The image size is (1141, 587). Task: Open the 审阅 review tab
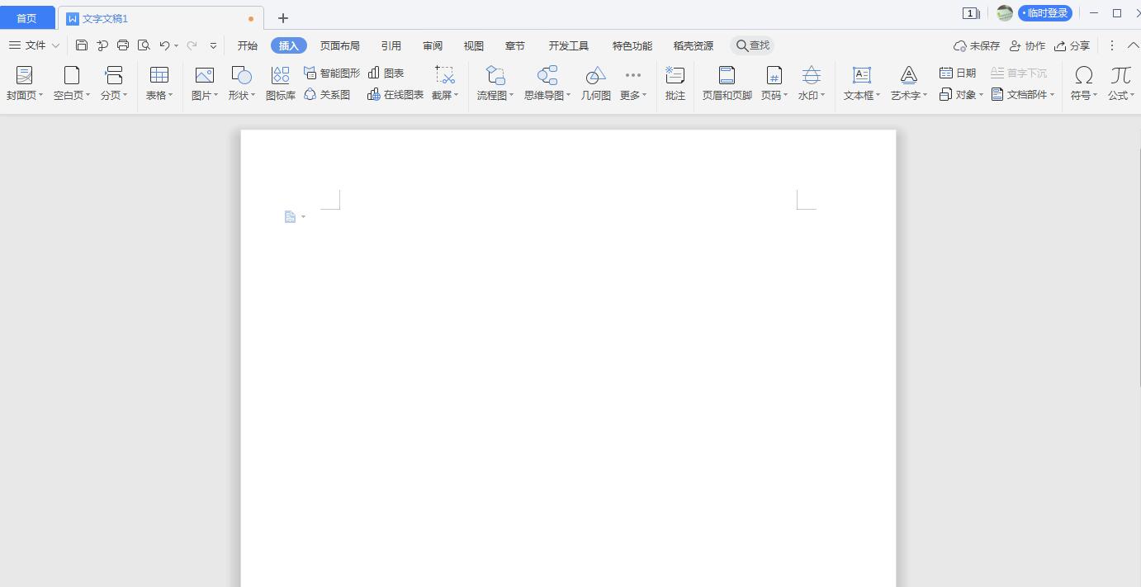(433, 45)
